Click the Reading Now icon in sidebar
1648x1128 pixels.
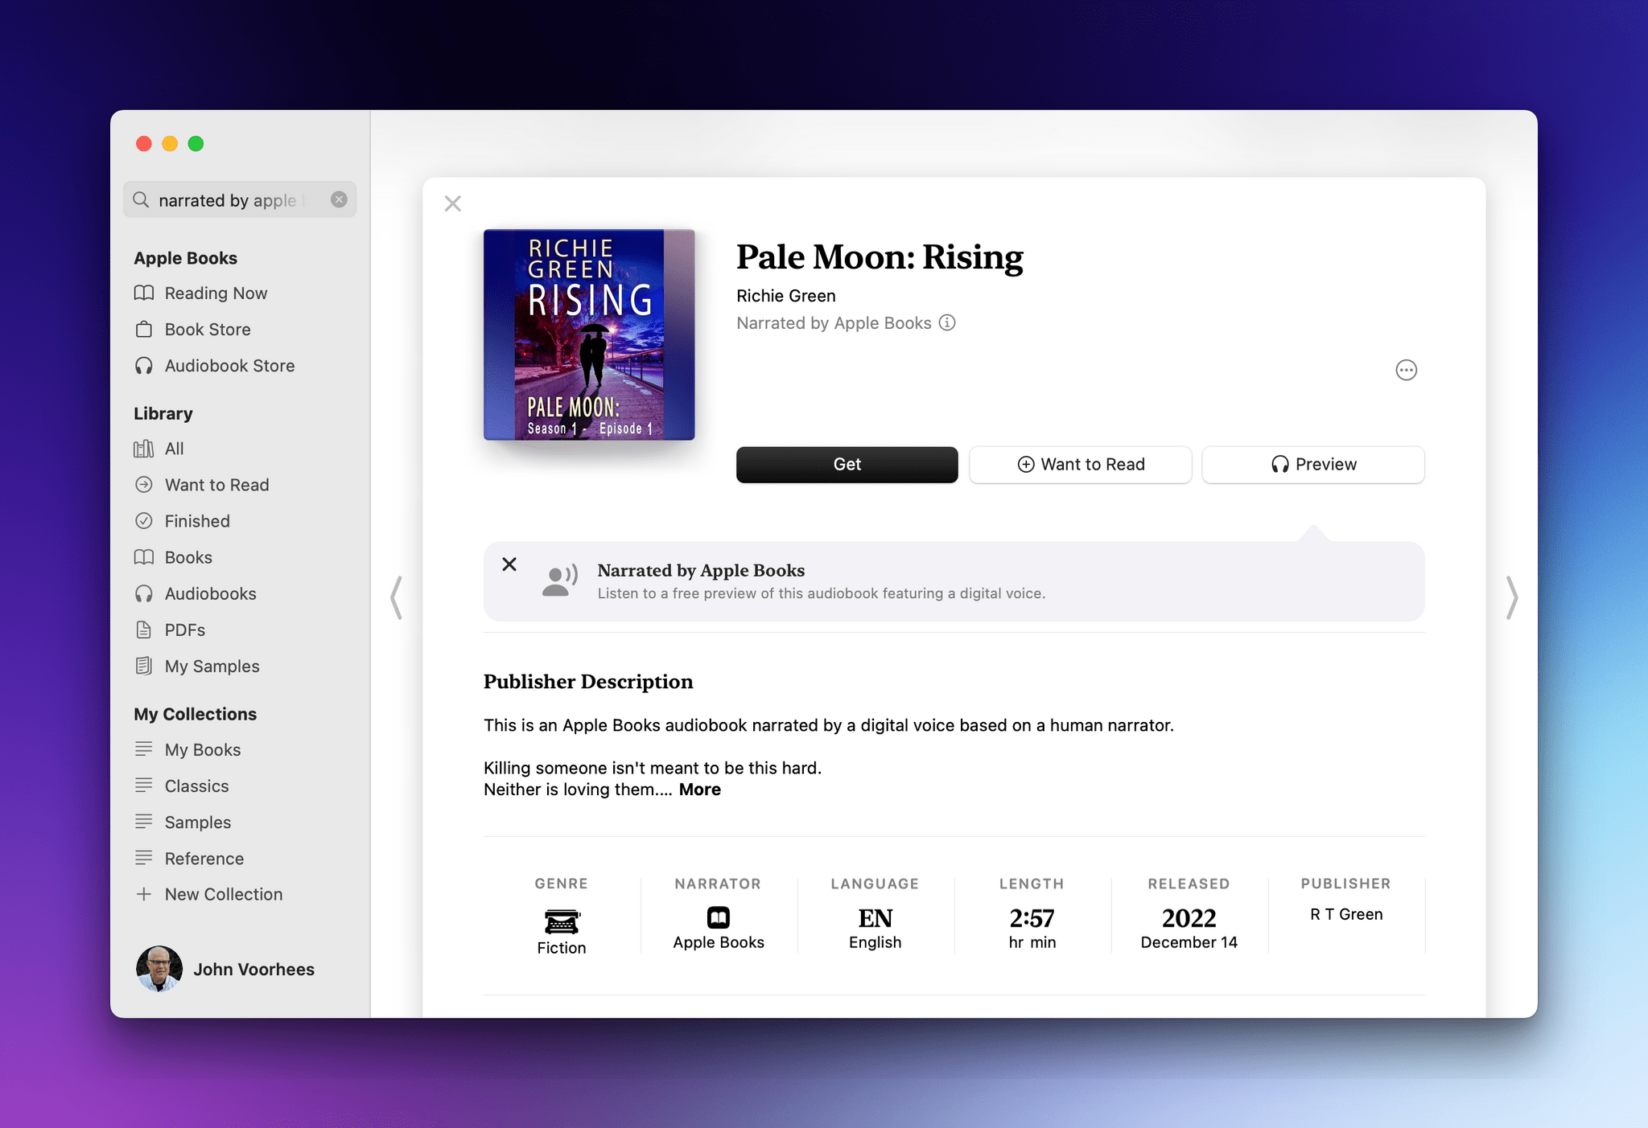(x=146, y=293)
